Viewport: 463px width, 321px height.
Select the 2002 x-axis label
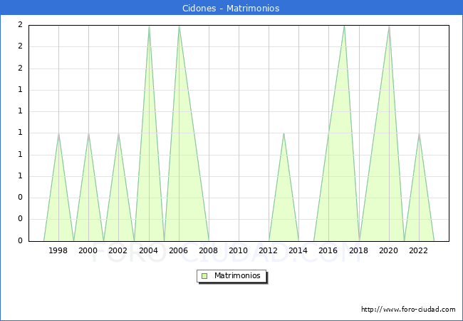tap(118, 250)
